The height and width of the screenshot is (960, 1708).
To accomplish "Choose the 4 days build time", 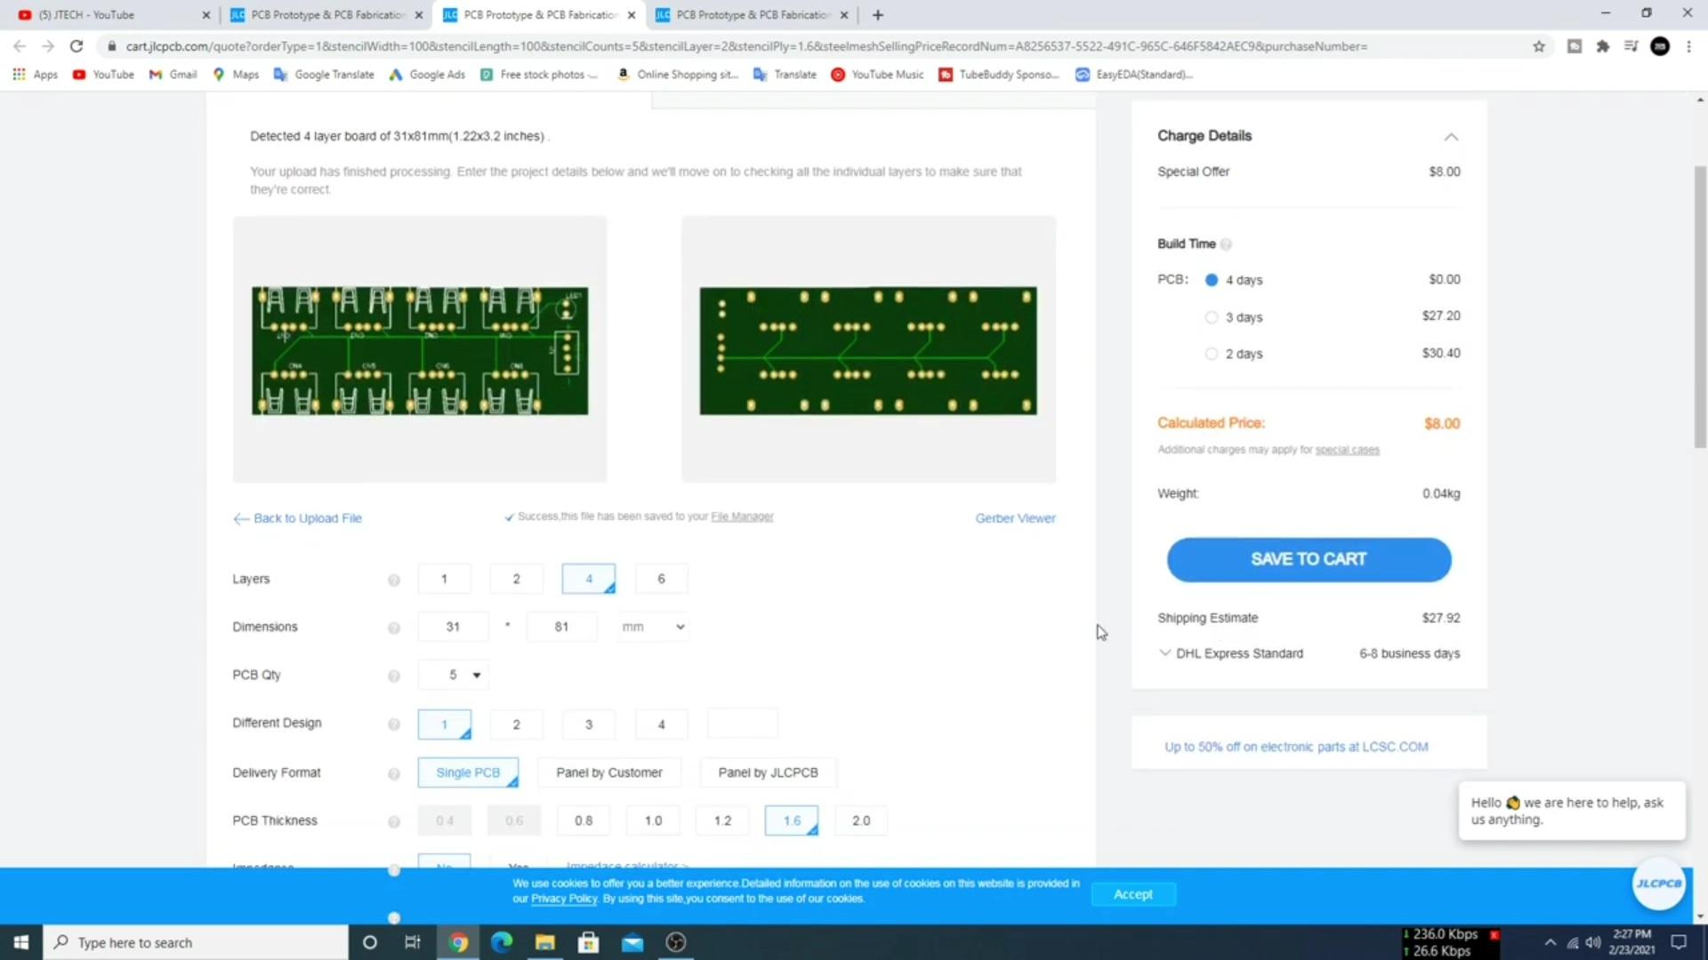I will (1211, 280).
